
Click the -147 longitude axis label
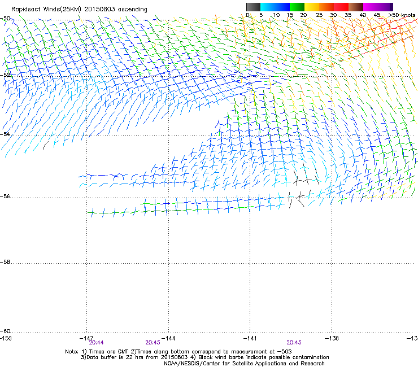[x=86, y=338]
